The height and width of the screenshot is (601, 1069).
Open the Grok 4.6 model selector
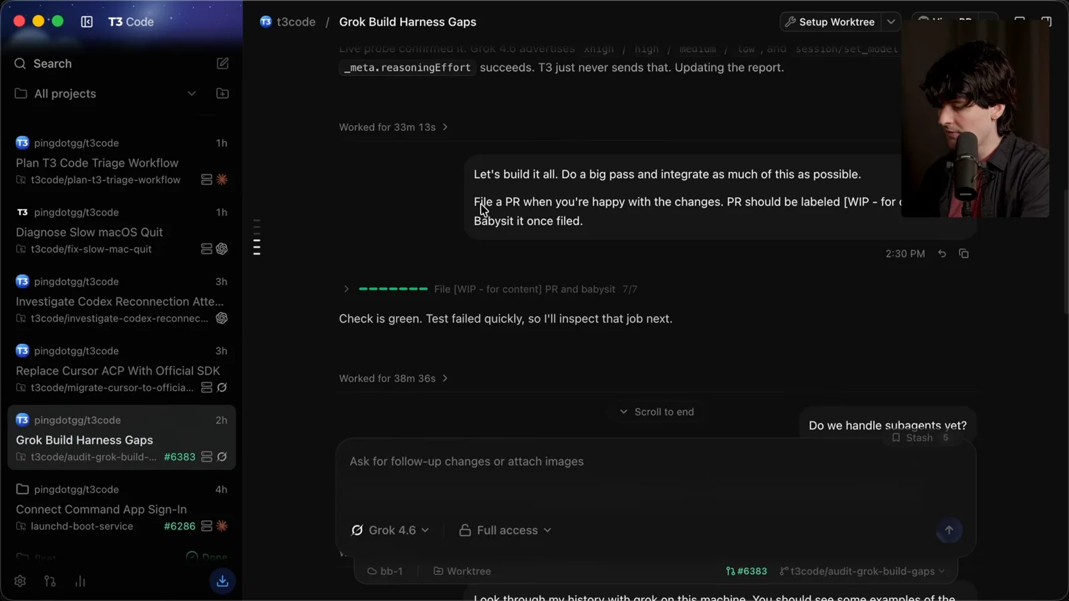click(x=390, y=530)
